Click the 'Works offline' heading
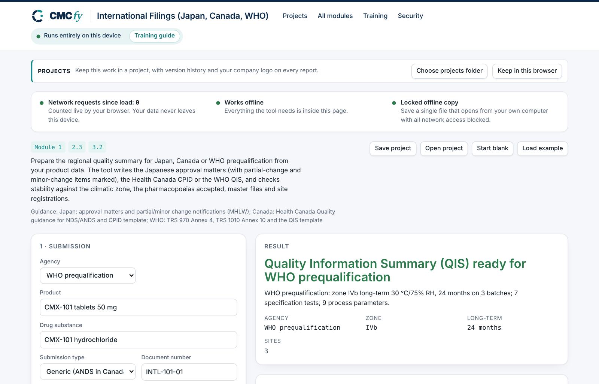The height and width of the screenshot is (384, 599). click(244, 102)
